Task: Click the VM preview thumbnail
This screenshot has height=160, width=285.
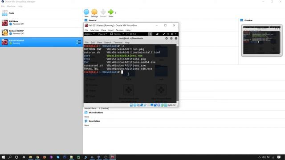Action: tap(262, 40)
